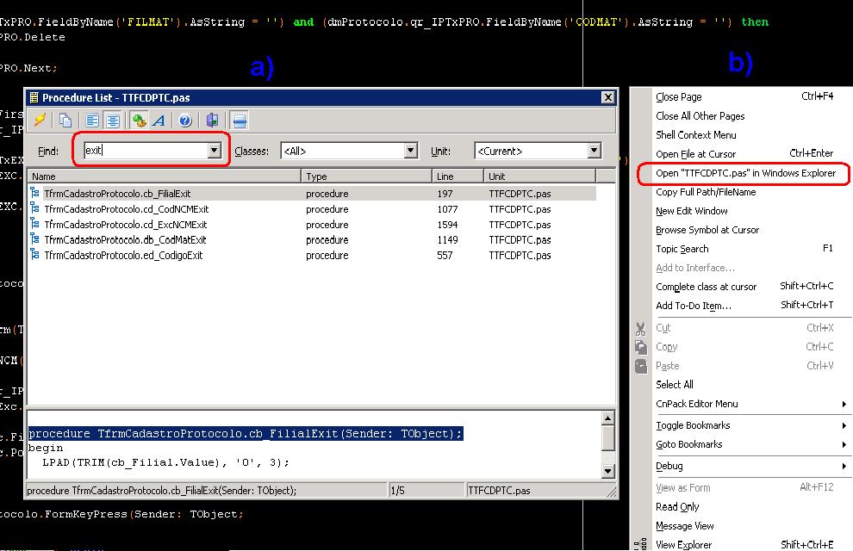The width and height of the screenshot is (853, 551).
Task: Click the procedure icon beside cd_CodNCMExit
Action: [34, 208]
